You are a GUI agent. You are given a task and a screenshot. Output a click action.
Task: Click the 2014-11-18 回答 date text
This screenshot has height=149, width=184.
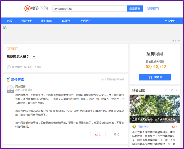coord(24,90)
